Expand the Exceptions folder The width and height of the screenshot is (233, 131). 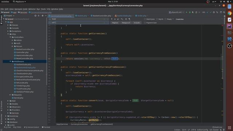(x=8, y=31)
